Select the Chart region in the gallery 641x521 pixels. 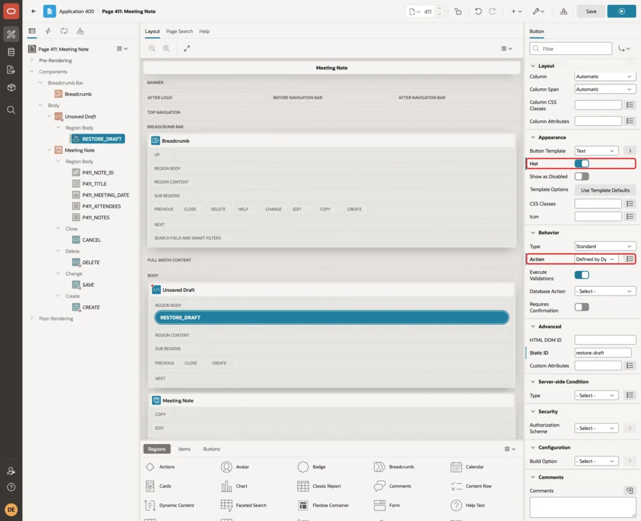pyautogui.click(x=234, y=486)
